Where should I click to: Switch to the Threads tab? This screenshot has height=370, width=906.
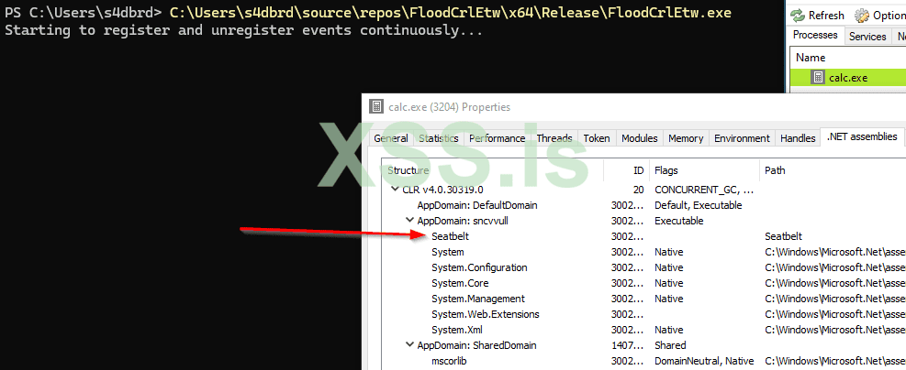click(554, 138)
